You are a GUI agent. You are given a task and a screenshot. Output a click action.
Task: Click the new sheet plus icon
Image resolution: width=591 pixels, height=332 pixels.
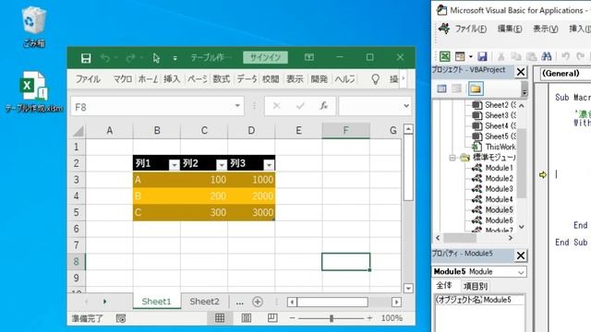point(258,302)
